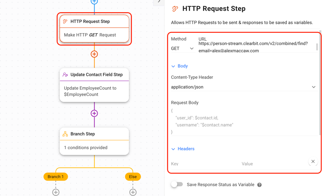This screenshot has width=325, height=196.
Task: Add a step under the Else branch
Action: (x=133, y=192)
